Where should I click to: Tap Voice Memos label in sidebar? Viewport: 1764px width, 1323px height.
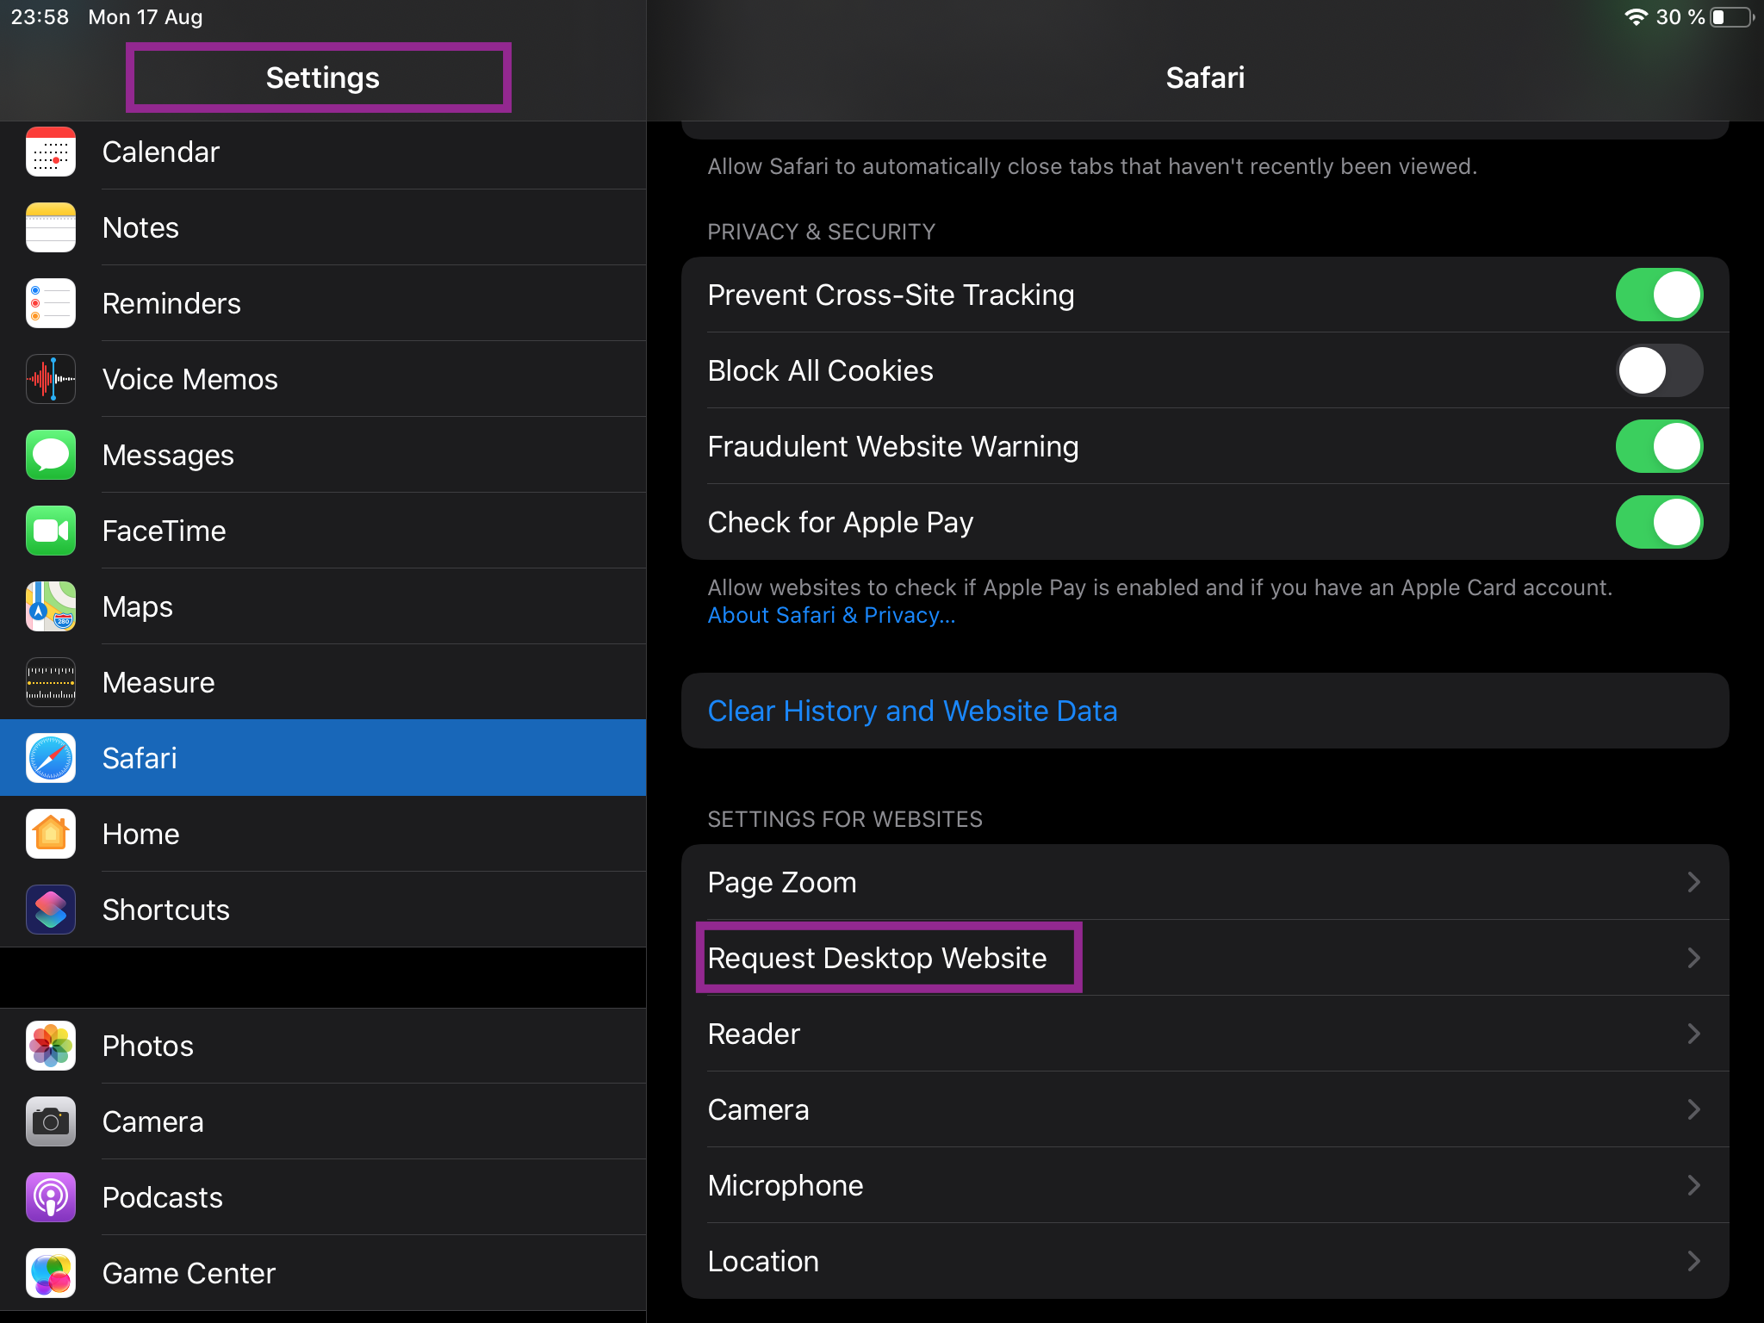190,380
